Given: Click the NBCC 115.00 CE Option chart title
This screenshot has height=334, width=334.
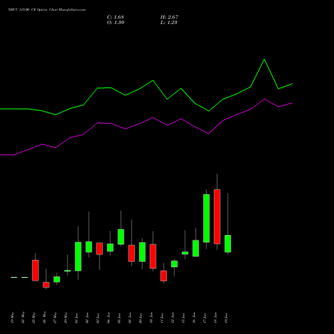Looking at the screenshot, I should point(47,9).
